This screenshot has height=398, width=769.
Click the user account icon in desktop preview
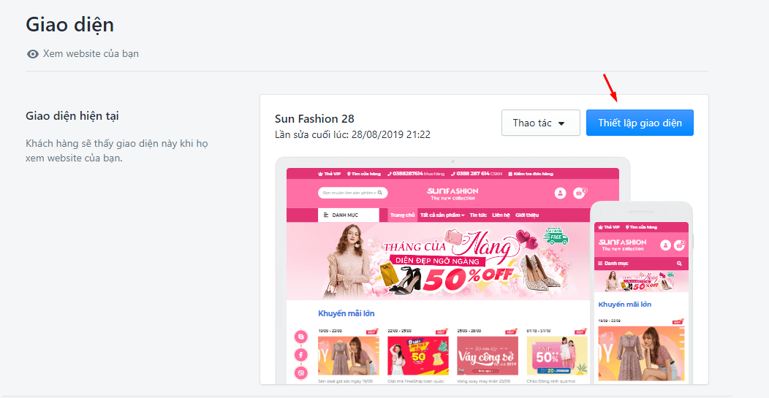560,193
